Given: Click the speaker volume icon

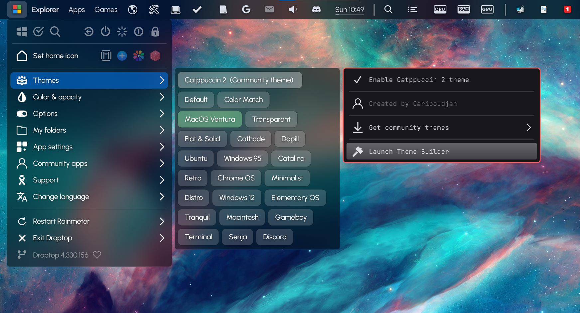Looking at the screenshot, I should 293,10.
